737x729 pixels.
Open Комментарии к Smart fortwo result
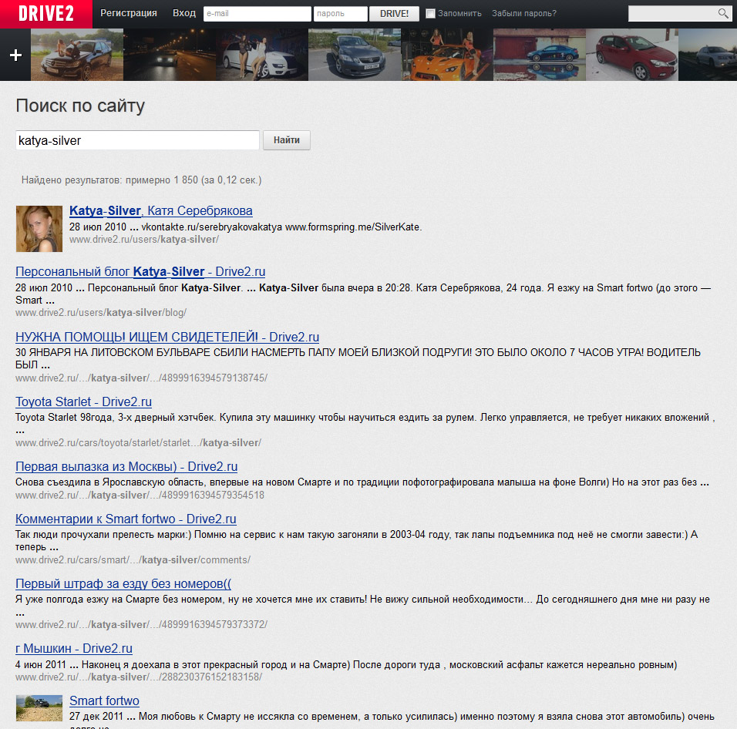coord(126,519)
